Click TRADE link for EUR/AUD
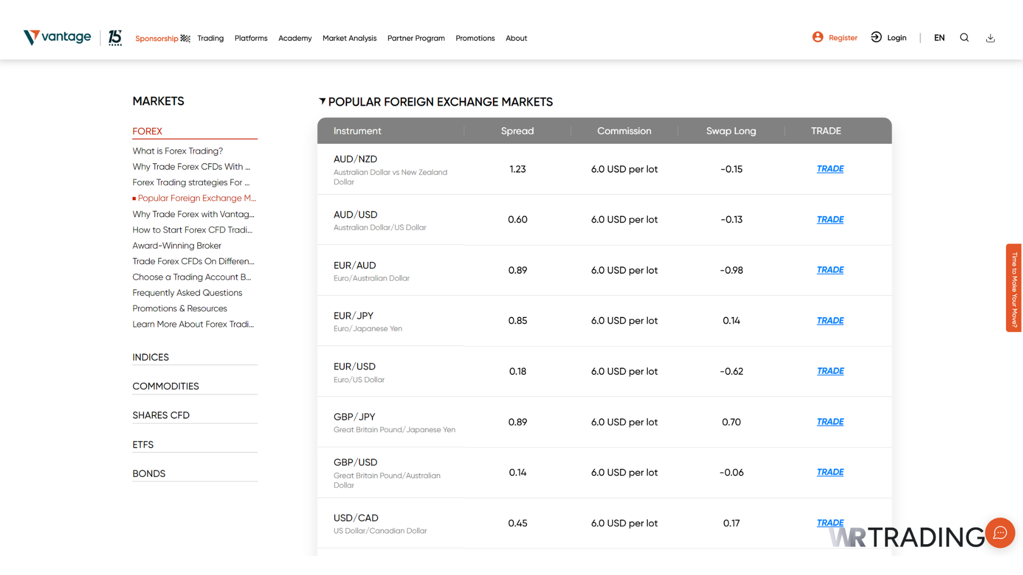This screenshot has height=575, width=1023. pos(830,270)
